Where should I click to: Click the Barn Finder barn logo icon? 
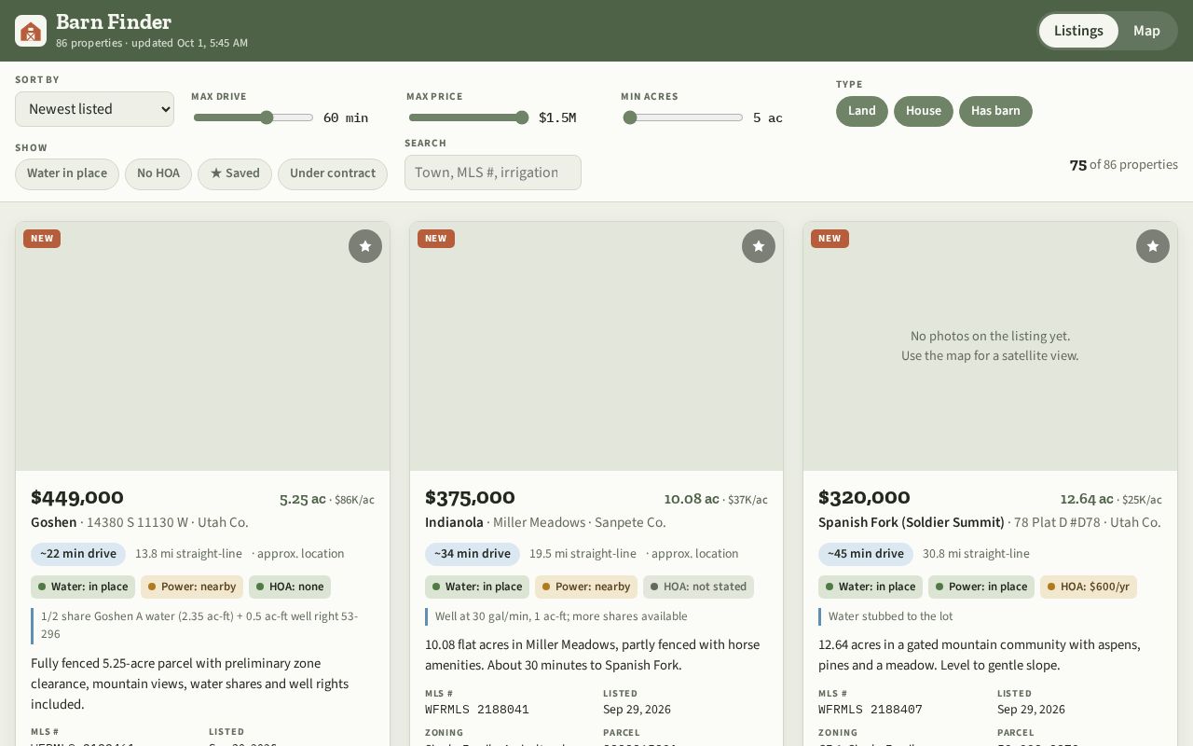[31, 31]
